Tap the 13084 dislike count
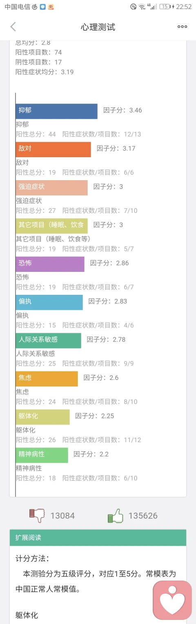Image resolution: width=196 pixels, height=624 pixels. pyautogui.click(x=62, y=516)
